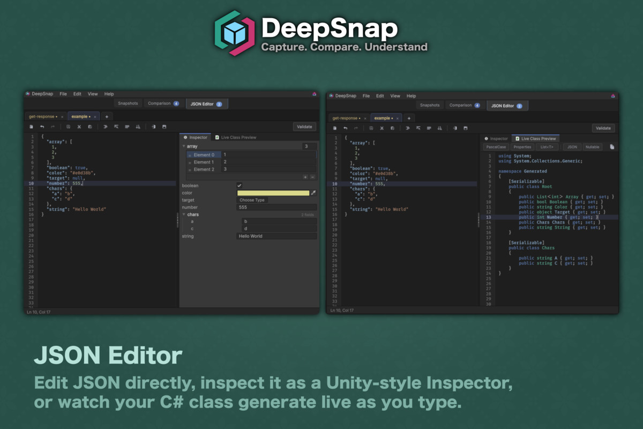This screenshot has height=429, width=643.
Task: Click the drag handle of Element 1
Action: click(190, 162)
